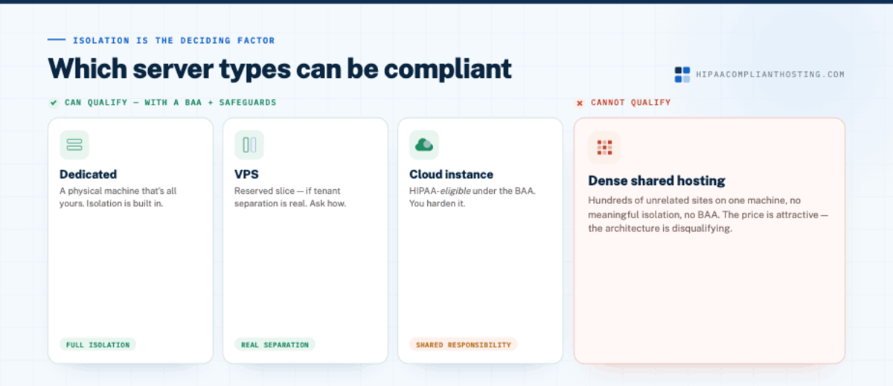Viewport: 893px width, 386px height.
Task: Click the VPS split-columns icon
Action: click(x=249, y=145)
